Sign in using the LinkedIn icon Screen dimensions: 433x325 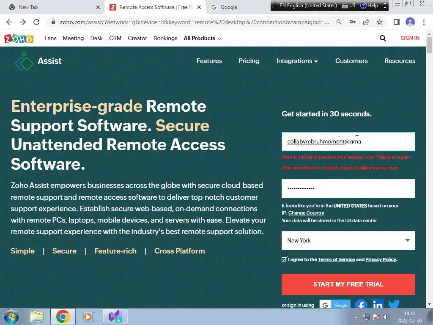[378, 304]
